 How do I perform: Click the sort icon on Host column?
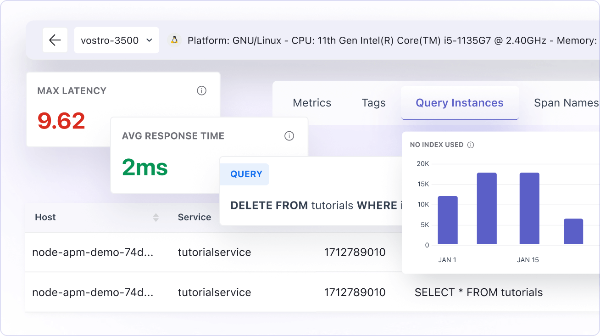tap(156, 217)
